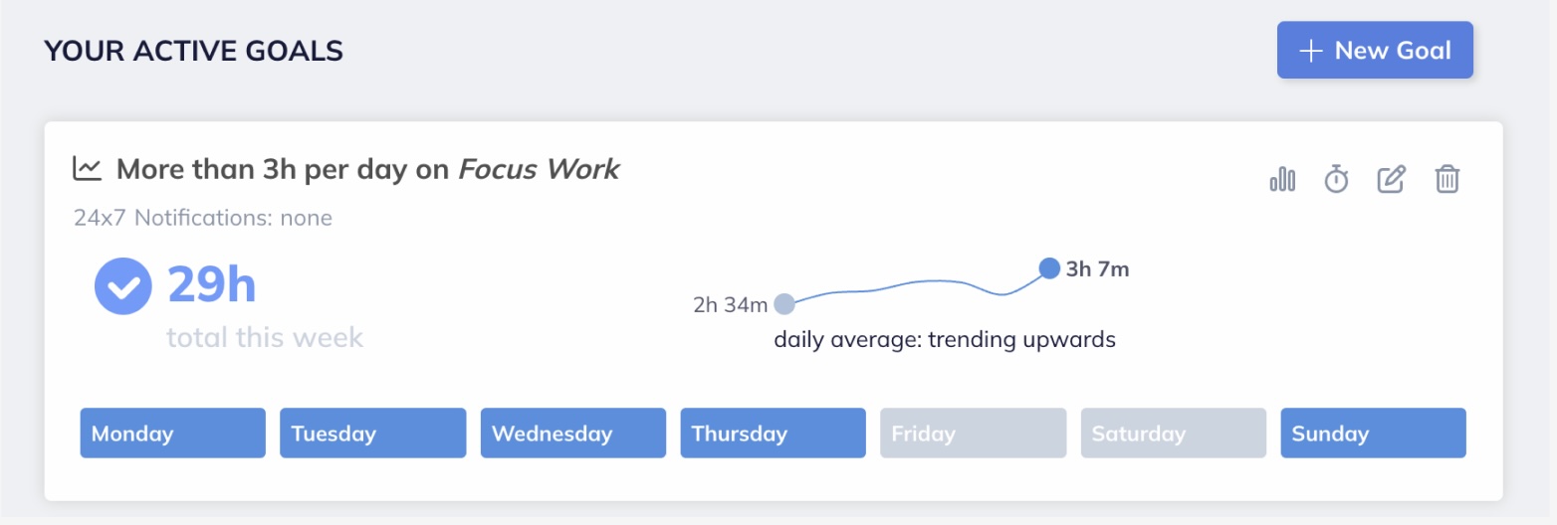Viewport: 1557px width, 525px height.
Task: Click the plus icon in New Goal
Action: coord(1311,51)
